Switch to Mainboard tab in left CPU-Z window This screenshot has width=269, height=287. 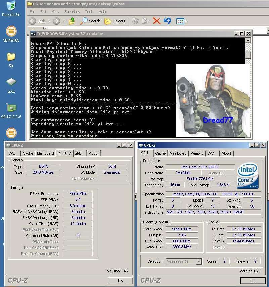pos(45,153)
